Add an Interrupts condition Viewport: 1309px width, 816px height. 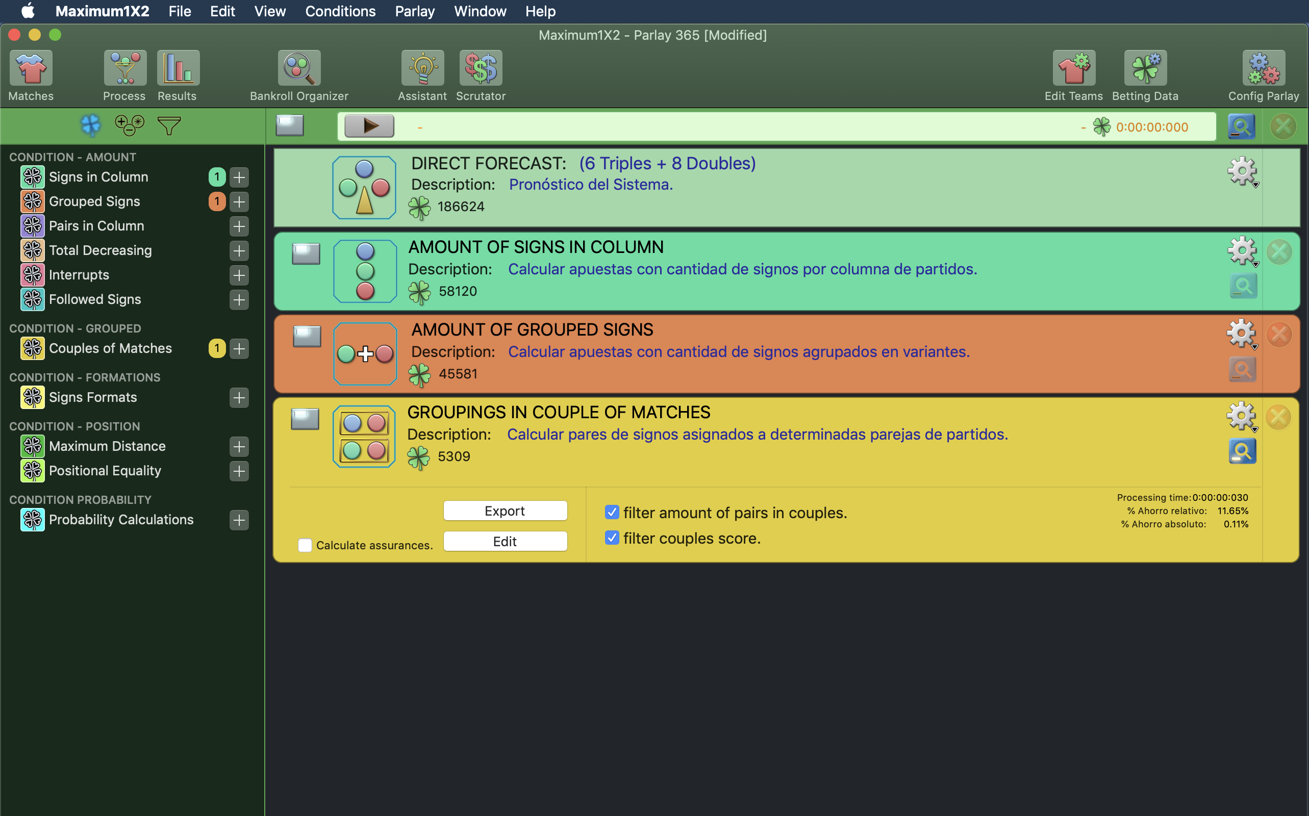click(239, 275)
